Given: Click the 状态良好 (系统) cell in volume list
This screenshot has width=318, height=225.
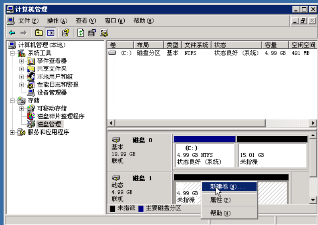Looking at the screenshot, I should (x=237, y=53).
